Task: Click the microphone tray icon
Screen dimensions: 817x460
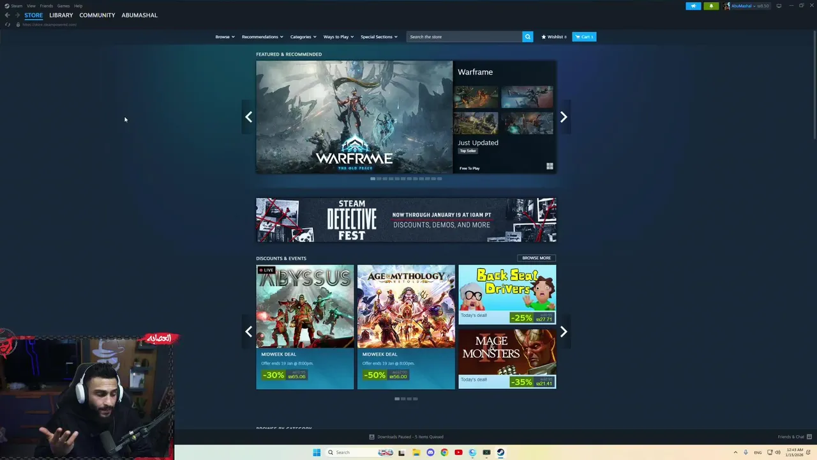Action: 746,452
